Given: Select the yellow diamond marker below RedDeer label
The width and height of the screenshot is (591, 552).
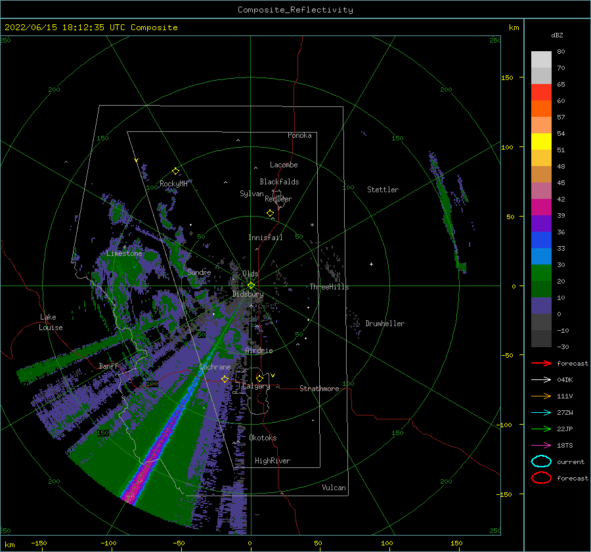Looking at the screenshot, I should [270, 213].
